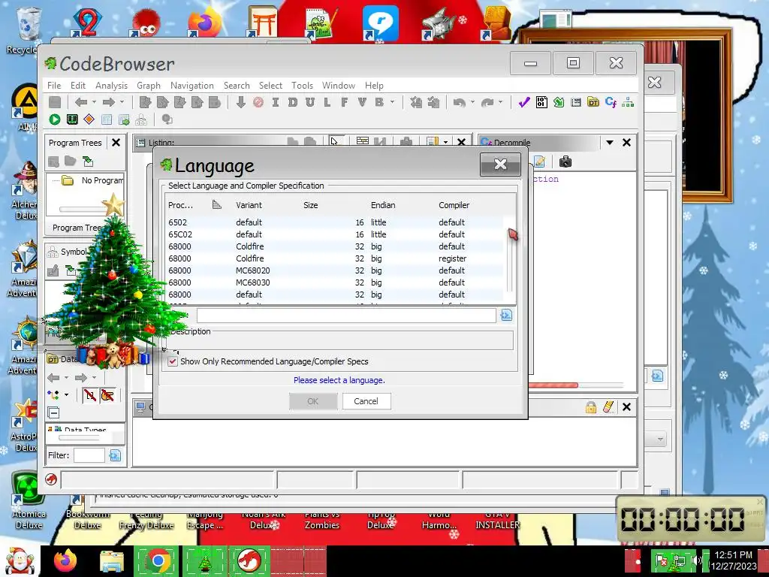Toggle first red-slash filter button in Data Type Manager

(x=90, y=394)
